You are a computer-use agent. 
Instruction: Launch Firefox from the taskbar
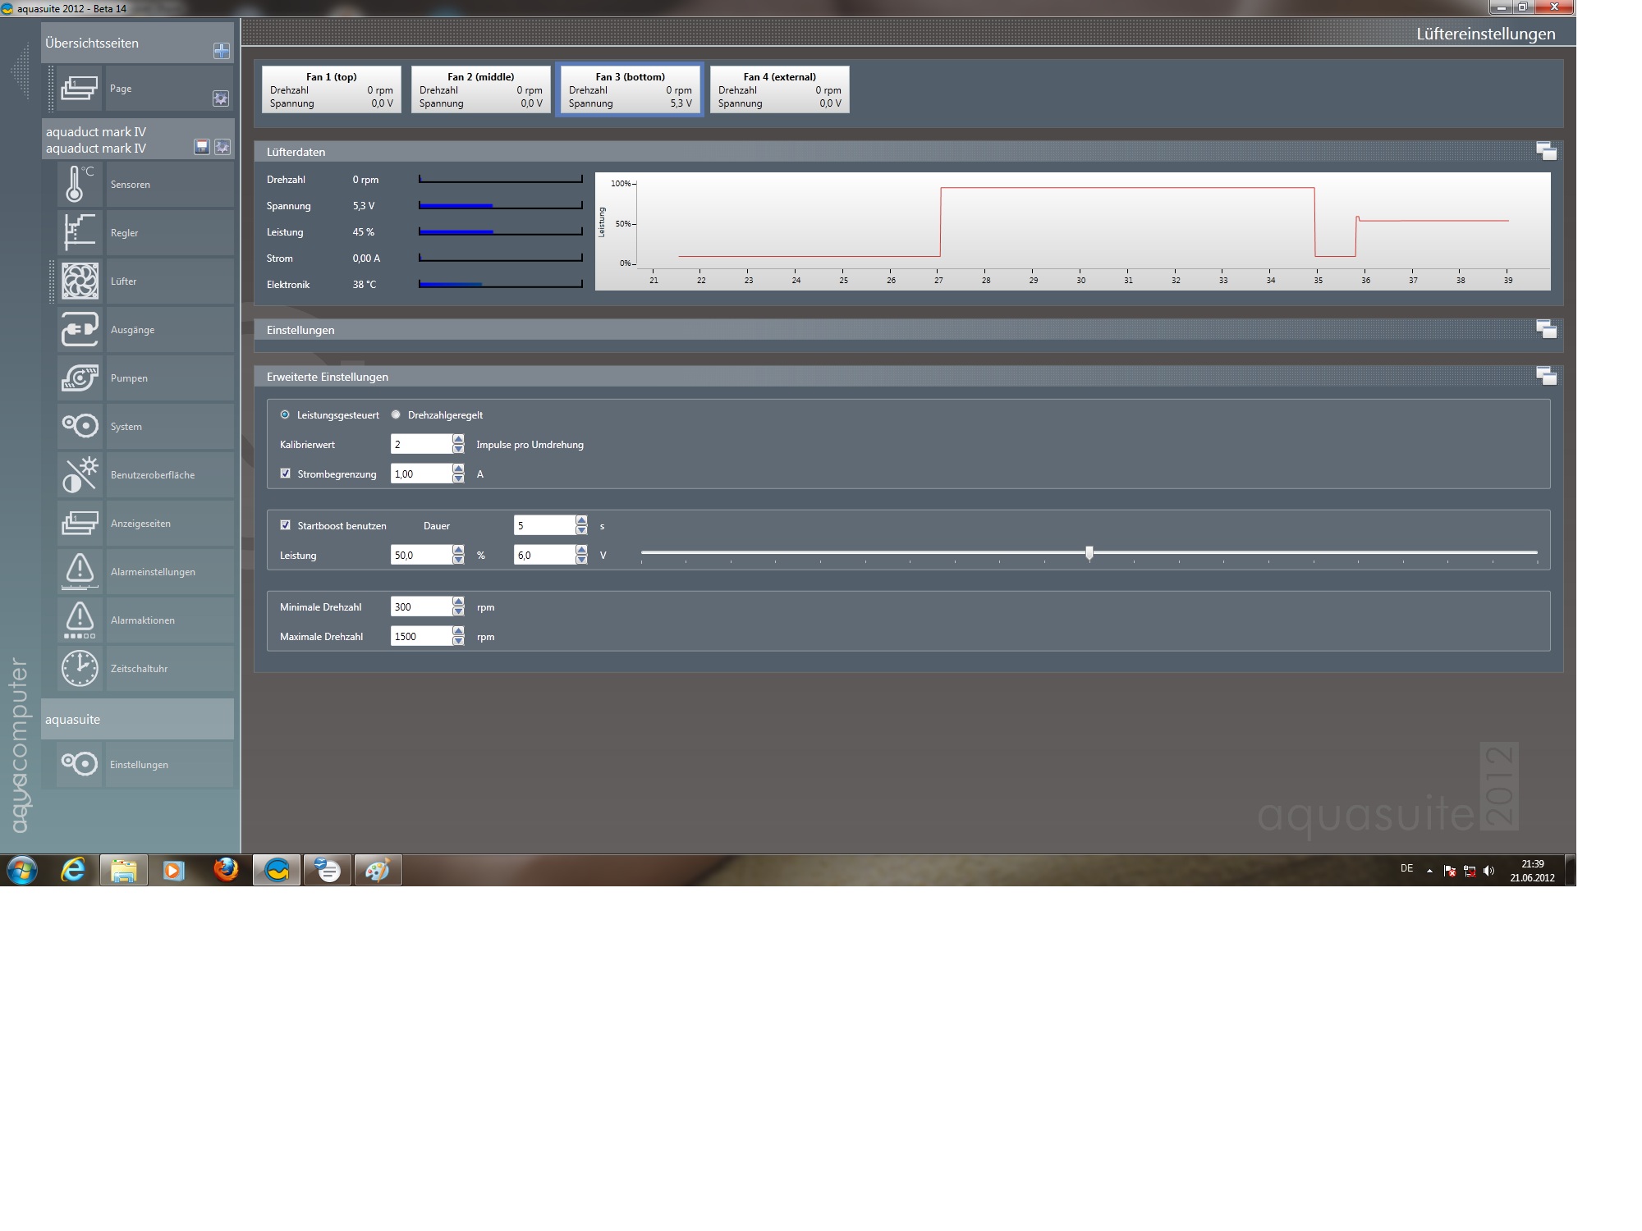click(225, 870)
